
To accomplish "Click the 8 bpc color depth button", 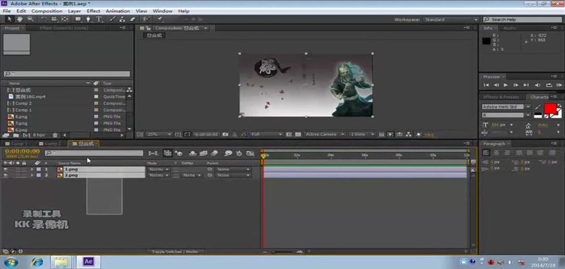I will pos(38,135).
